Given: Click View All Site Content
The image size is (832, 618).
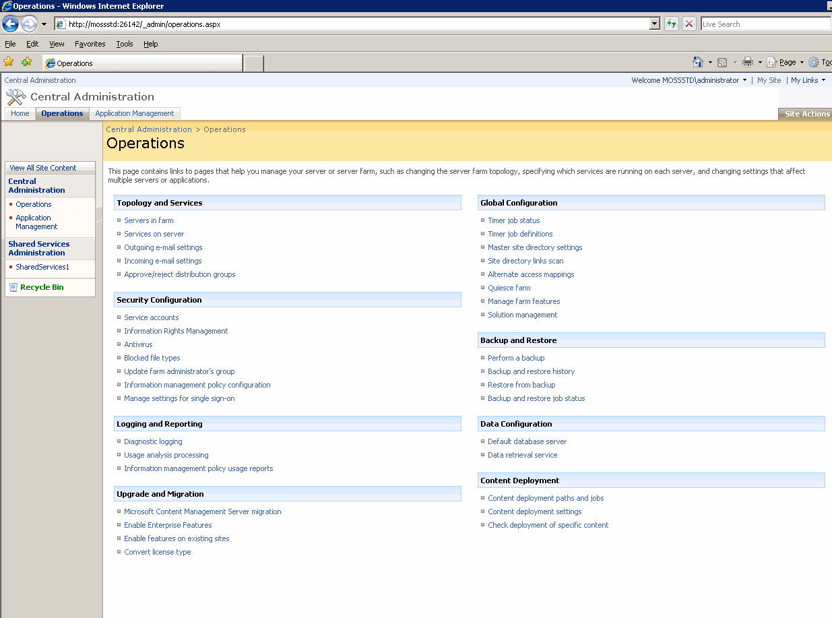Looking at the screenshot, I should (43, 168).
